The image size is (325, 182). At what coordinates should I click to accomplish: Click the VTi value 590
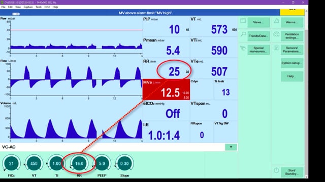coord(219,51)
